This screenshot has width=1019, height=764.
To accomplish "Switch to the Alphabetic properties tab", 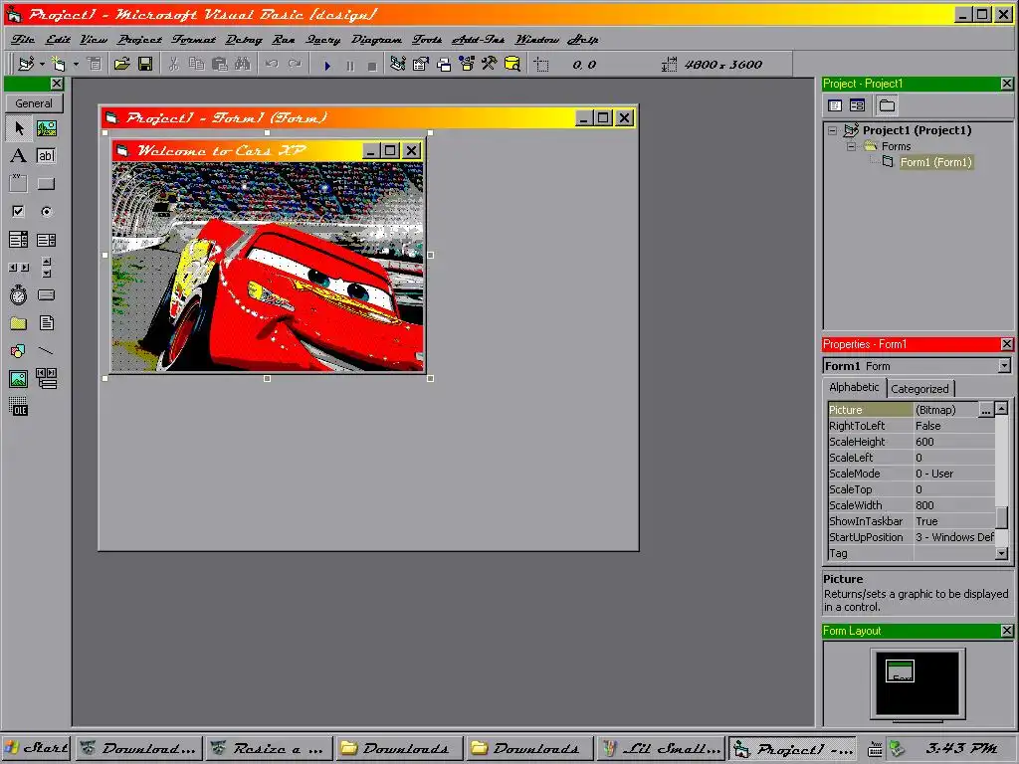I will [854, 387].
